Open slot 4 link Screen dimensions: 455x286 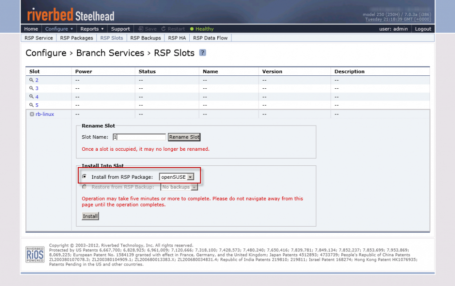[37, 97]
